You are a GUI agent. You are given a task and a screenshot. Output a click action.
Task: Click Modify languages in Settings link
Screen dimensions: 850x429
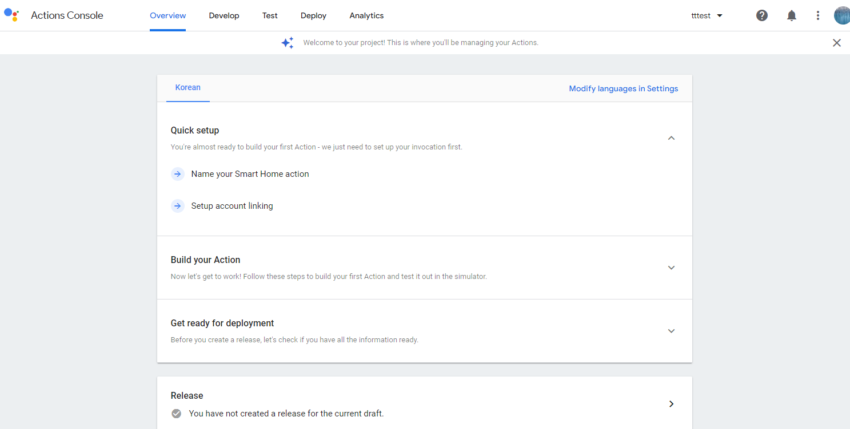coord(624,88)
